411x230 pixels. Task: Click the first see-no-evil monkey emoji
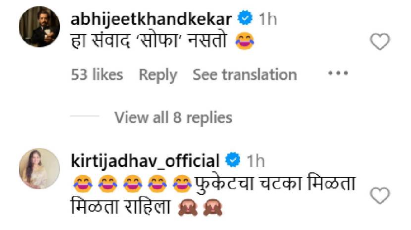188,207
